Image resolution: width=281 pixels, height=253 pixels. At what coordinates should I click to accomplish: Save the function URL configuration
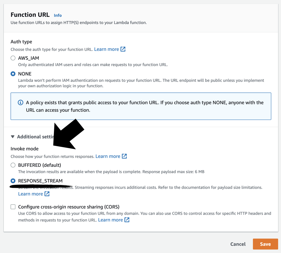pyautogui.click(x=265, y=244)
